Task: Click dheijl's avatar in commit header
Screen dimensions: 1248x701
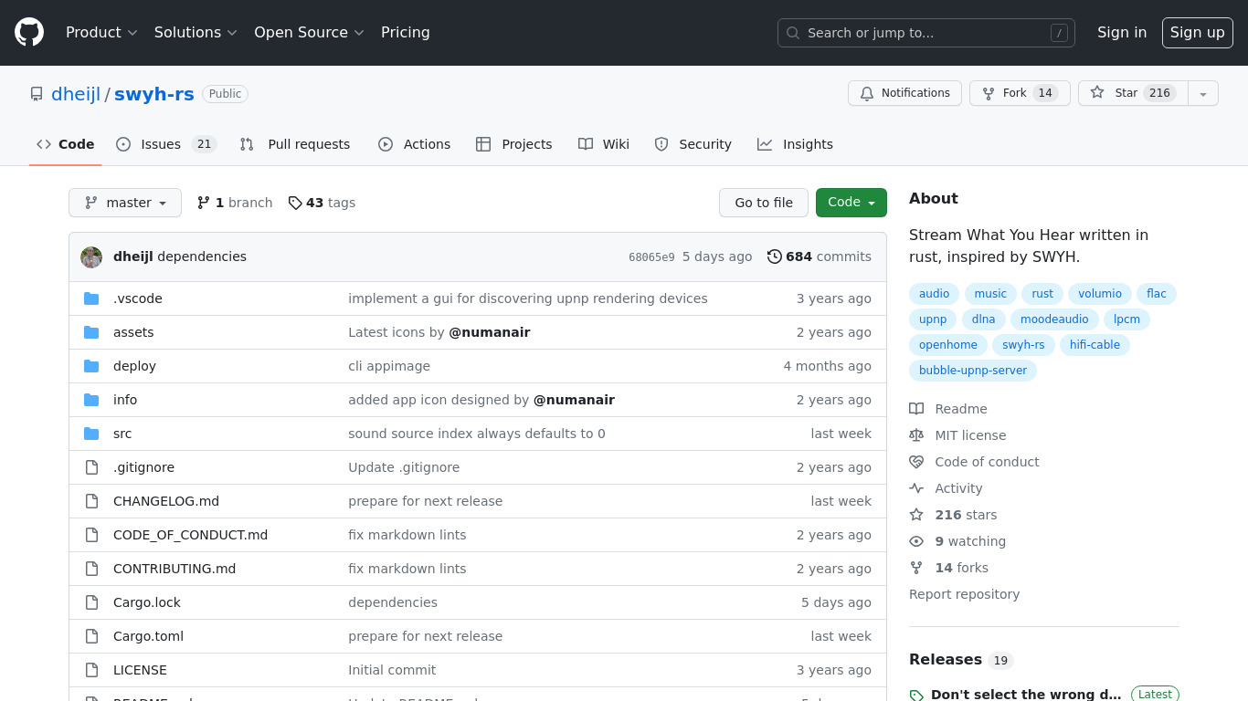Action: [91, 257]
